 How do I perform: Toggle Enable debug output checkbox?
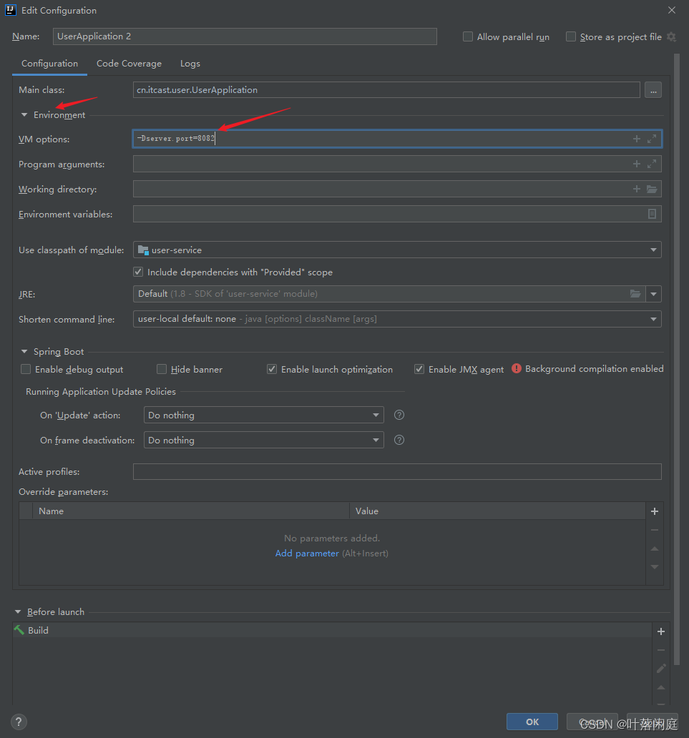(x=26, y=370)
